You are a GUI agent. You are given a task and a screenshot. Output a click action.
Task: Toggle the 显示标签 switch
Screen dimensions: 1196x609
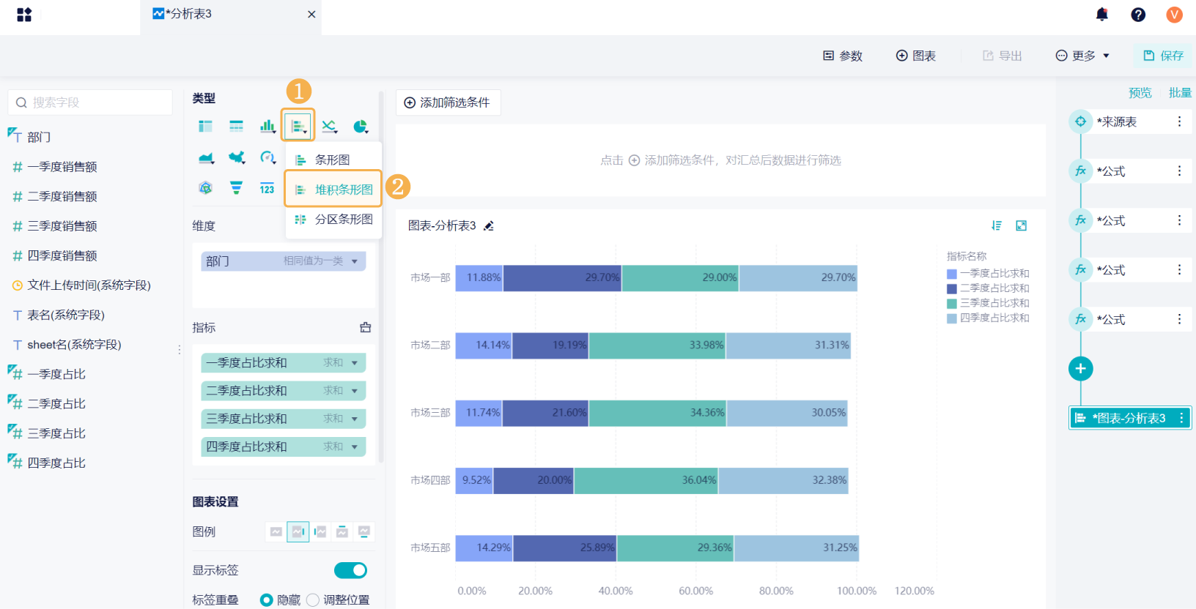[x=350, y=570]
